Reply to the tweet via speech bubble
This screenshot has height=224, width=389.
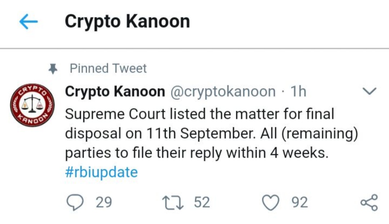(75, 202)
